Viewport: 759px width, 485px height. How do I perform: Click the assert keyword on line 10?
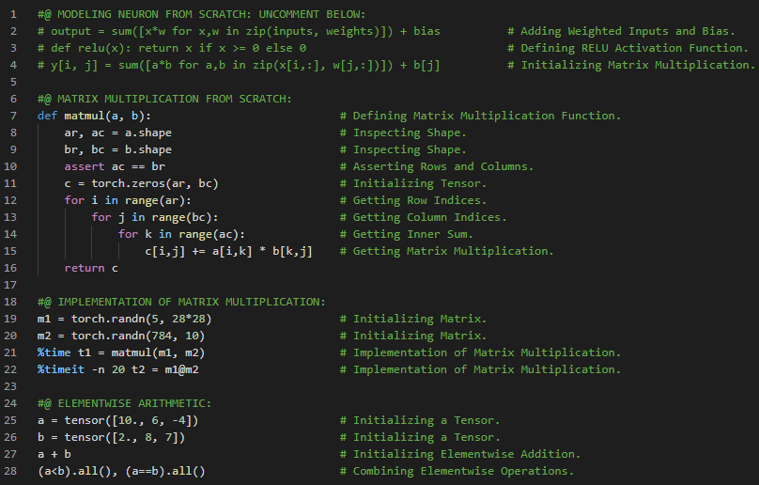pos(84,166)
